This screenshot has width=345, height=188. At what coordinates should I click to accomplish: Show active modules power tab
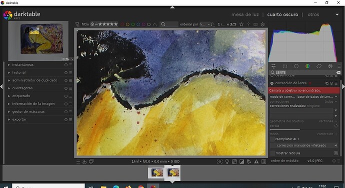285,66
